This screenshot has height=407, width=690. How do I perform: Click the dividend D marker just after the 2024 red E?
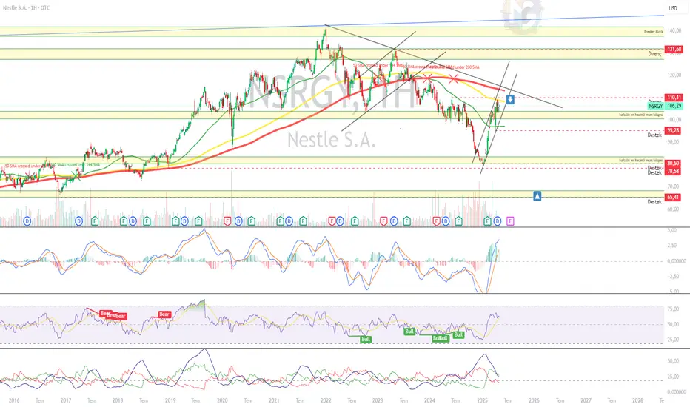click(446, 221)
